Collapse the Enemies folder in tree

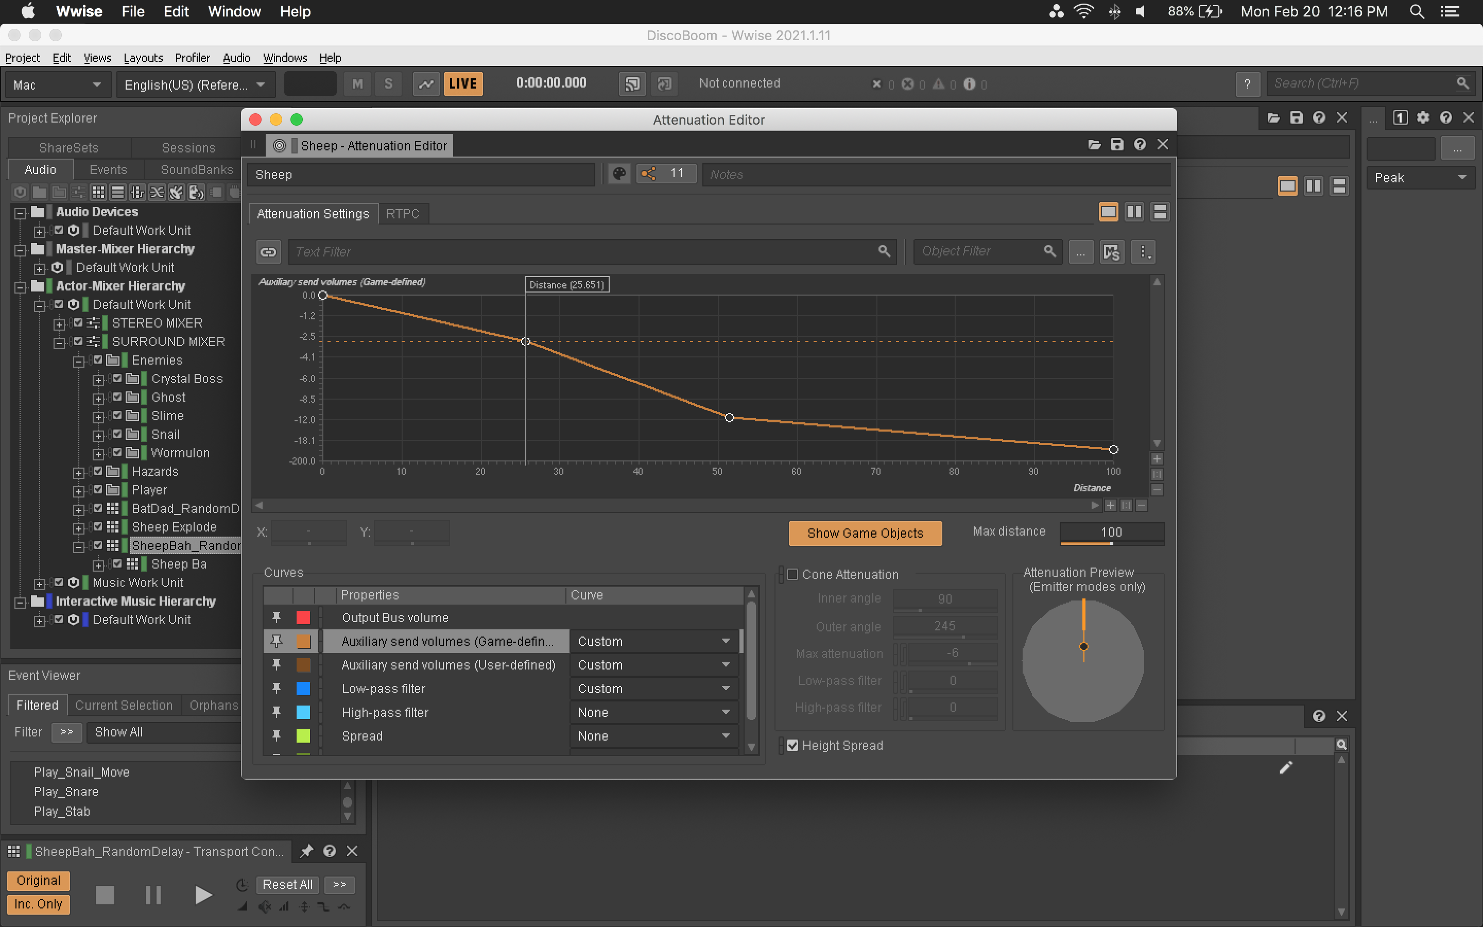(78, 362)
